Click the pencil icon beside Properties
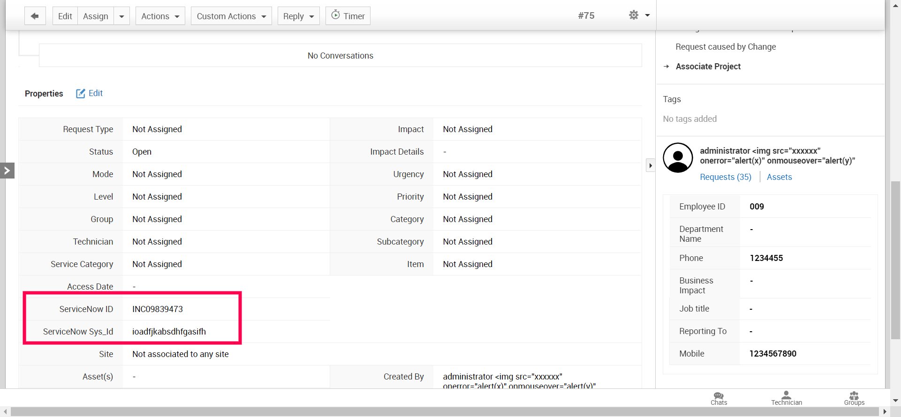The height and width of the screenshot is (417, 901). [x=81, y=93]
